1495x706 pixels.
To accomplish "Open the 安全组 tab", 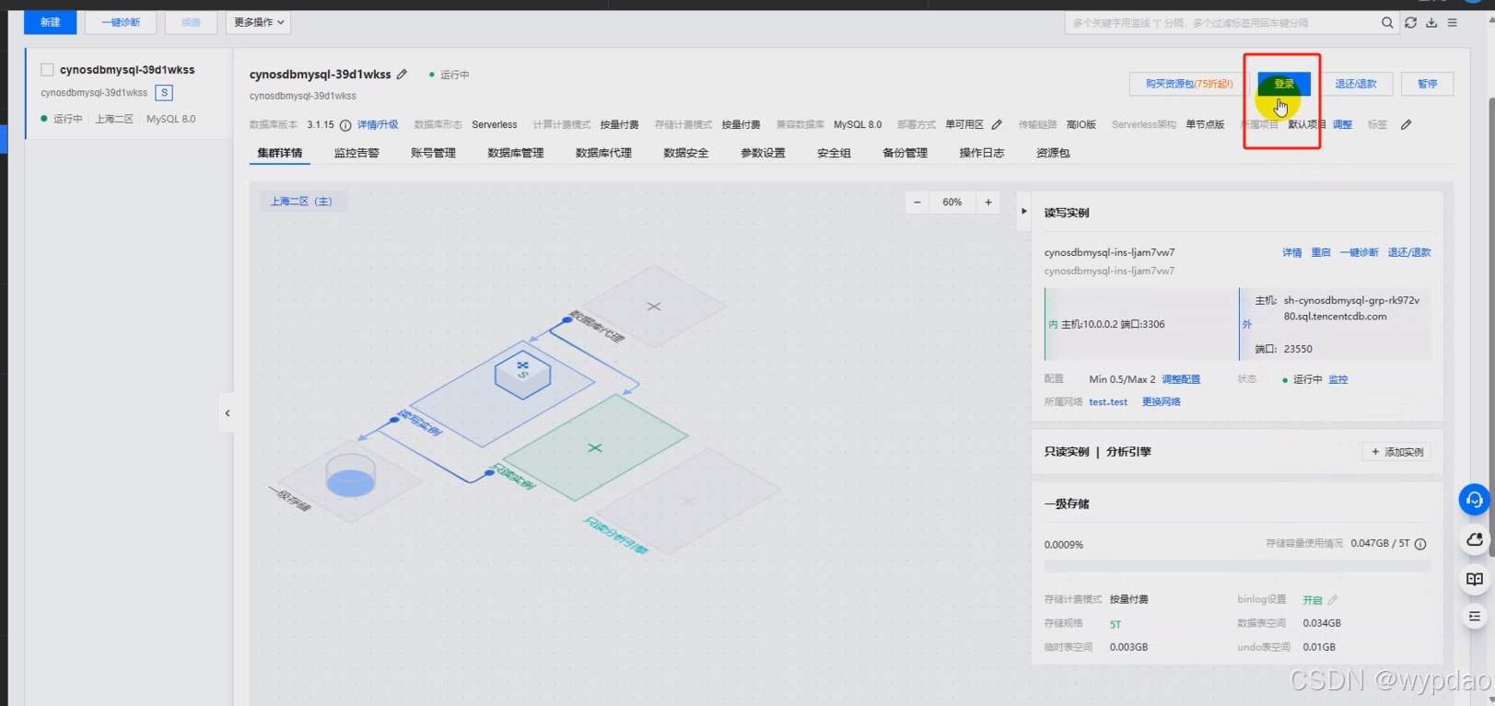I will coord(834,154).
